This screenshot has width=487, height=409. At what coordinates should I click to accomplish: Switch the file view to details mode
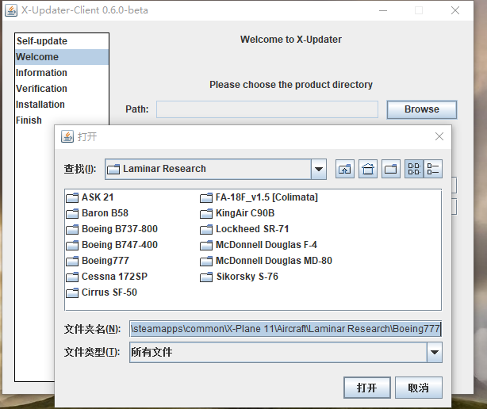(433, 169)
